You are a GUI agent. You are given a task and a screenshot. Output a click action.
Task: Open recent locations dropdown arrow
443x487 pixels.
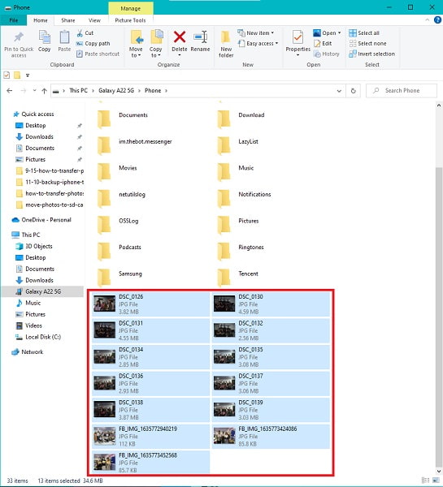click(34, 91)
